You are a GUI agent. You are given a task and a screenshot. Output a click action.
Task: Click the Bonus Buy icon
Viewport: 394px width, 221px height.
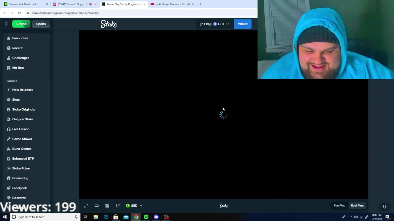pyautogui.click(x=9, y=178)
